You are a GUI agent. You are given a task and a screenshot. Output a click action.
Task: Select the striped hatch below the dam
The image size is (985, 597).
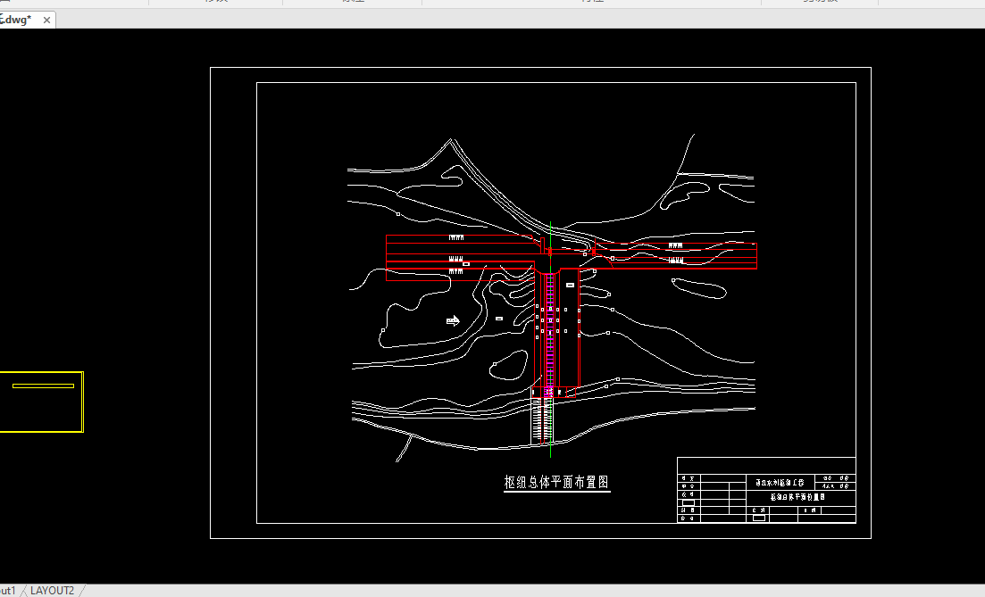coord(539,419)
